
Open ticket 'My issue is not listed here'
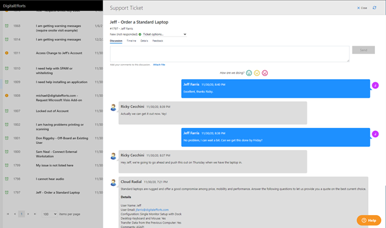click(x=54, y=165)
